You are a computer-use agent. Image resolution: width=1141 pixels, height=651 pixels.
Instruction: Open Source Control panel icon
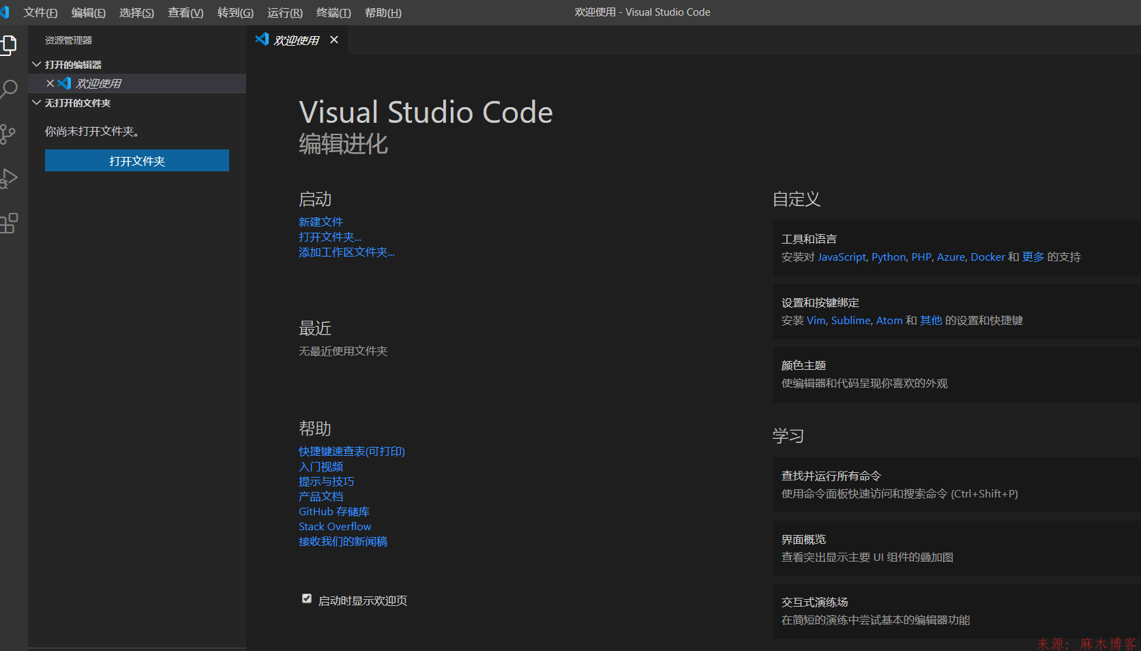coord(10,134)
